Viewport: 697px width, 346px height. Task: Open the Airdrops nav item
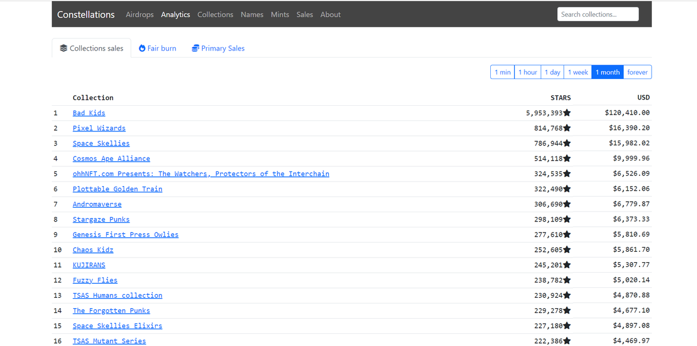[x=139, y=15]
